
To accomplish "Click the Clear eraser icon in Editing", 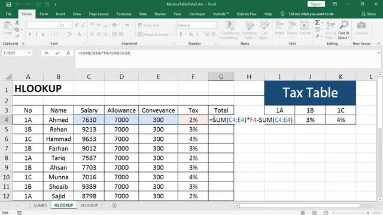I will (x=317, y=36).
